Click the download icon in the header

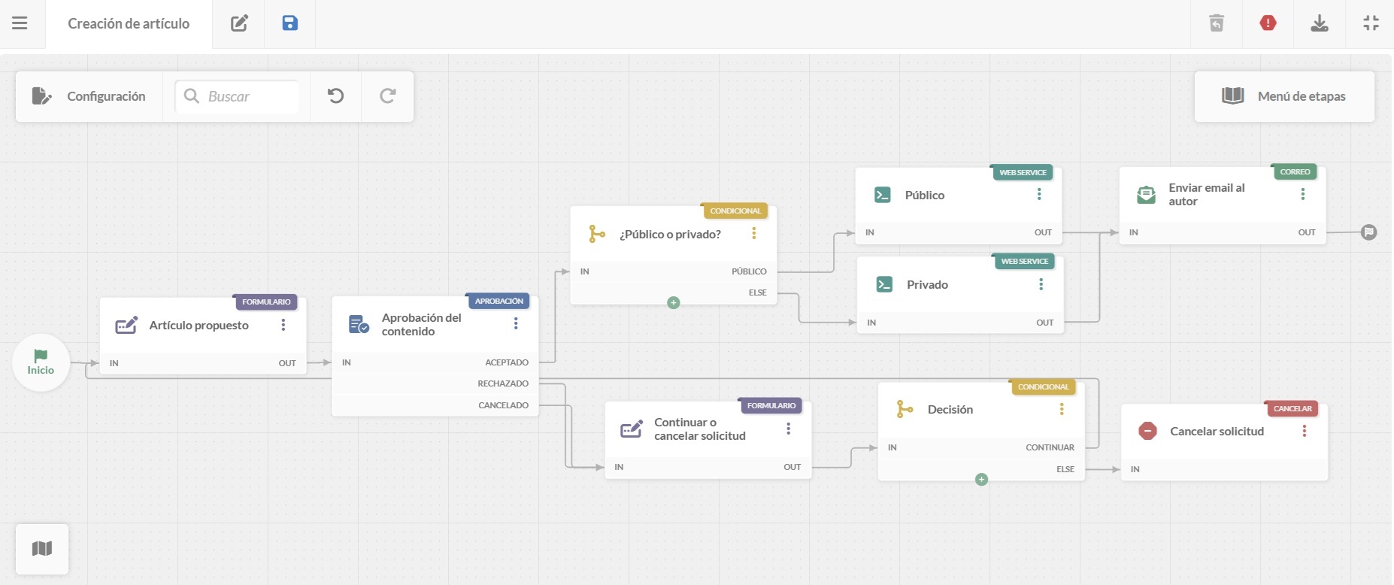pos(1320,23)
